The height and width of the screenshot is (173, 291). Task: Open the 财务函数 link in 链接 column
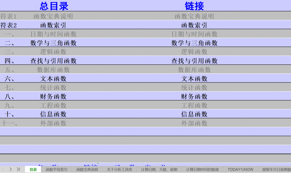(x=194, y=97)
